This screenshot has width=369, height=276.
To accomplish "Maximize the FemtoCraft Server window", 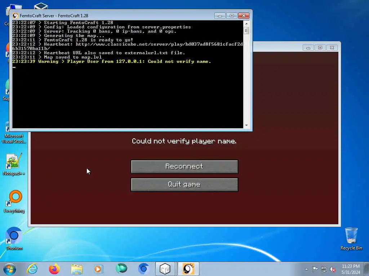I will [232, 16].
